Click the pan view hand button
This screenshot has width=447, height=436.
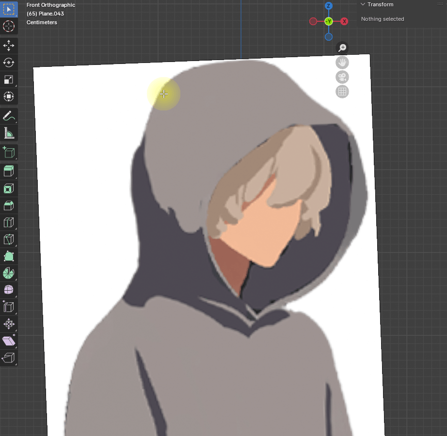point(342,62)
